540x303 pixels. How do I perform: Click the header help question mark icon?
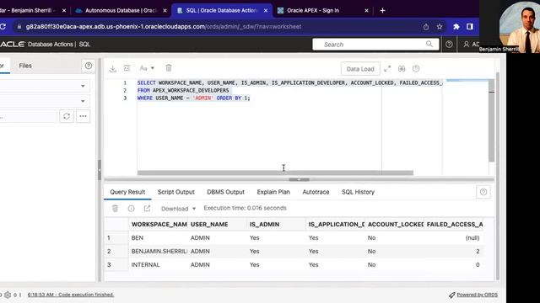point(449,45)
